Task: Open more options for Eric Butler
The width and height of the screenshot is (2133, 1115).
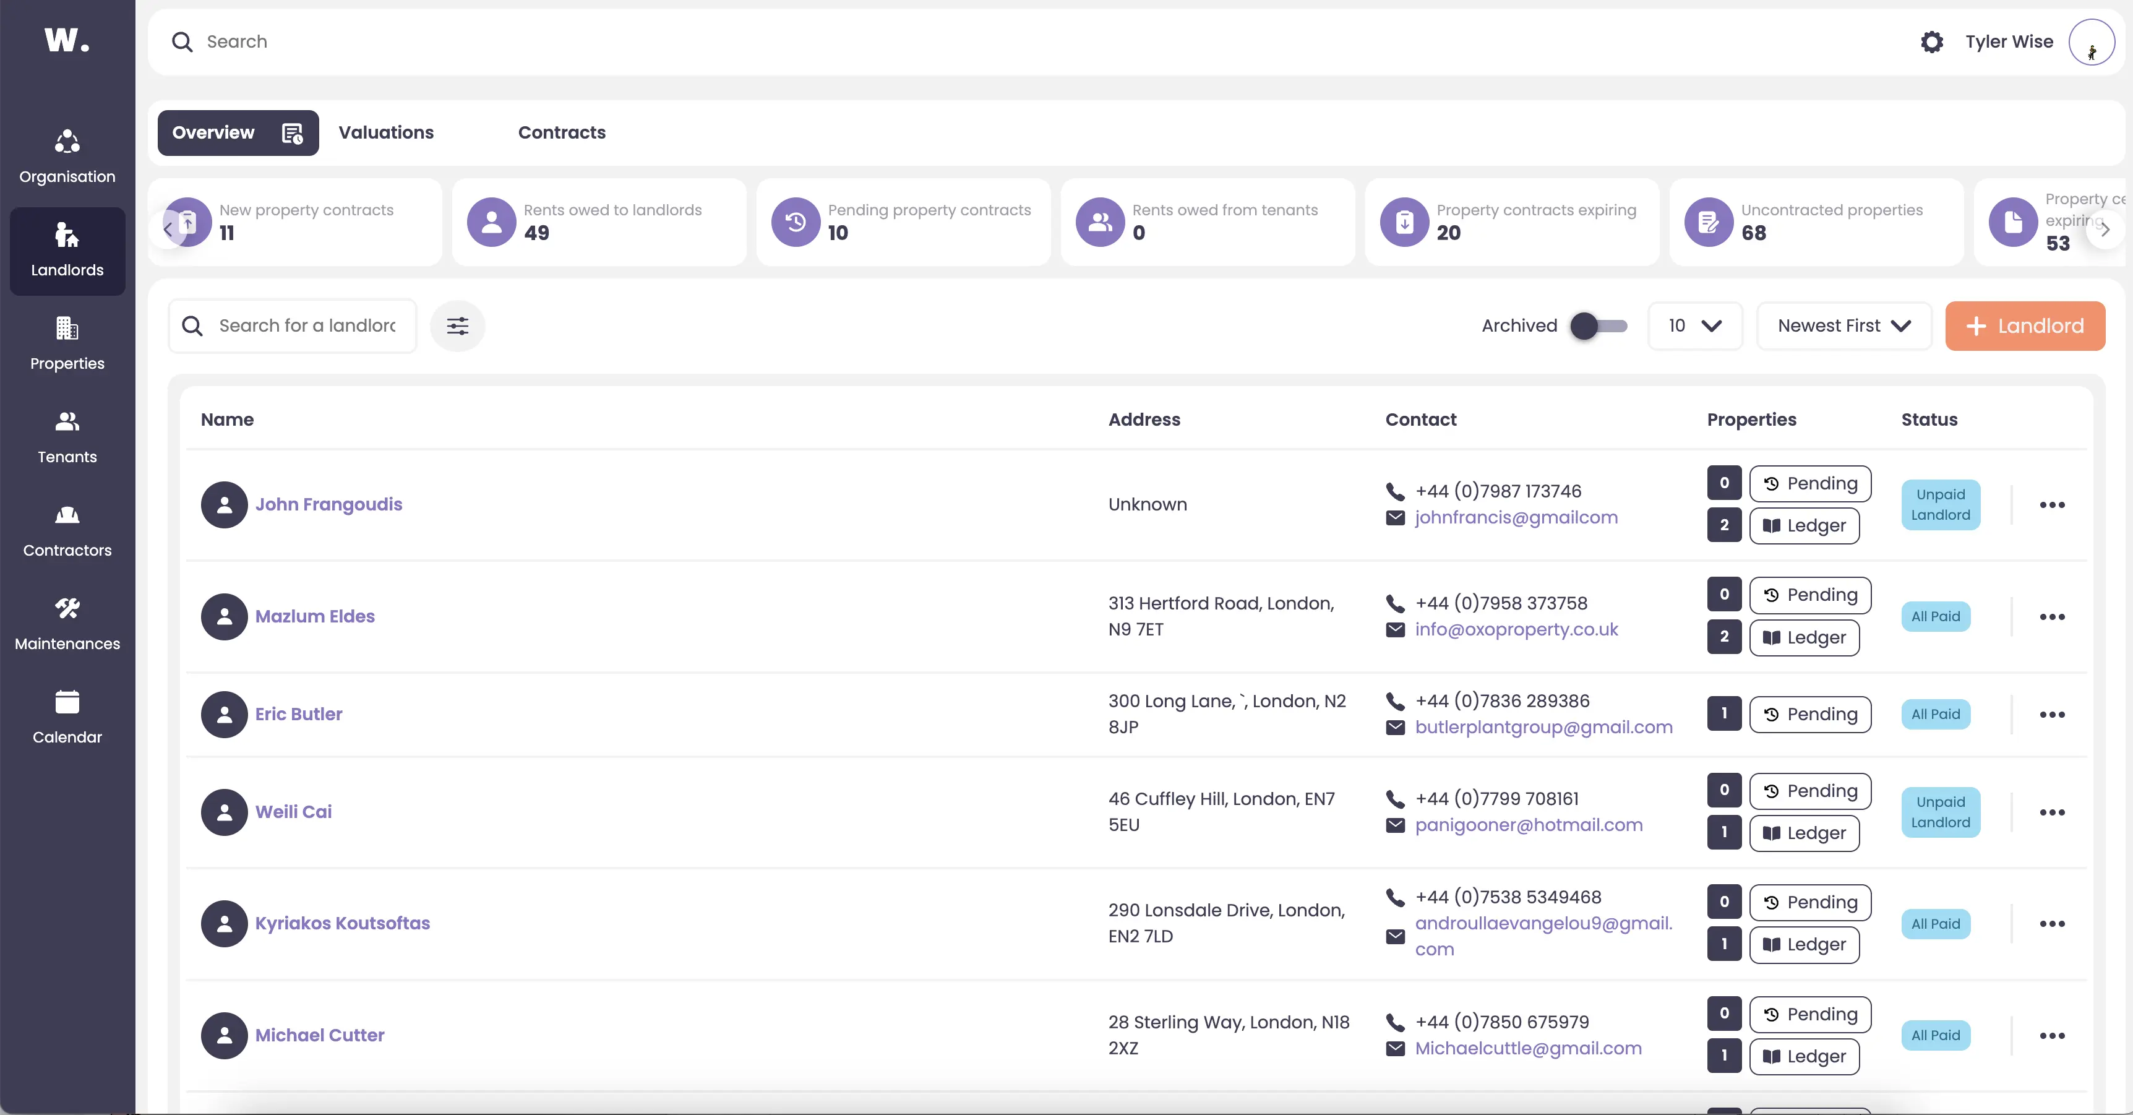Action: 2052,714
